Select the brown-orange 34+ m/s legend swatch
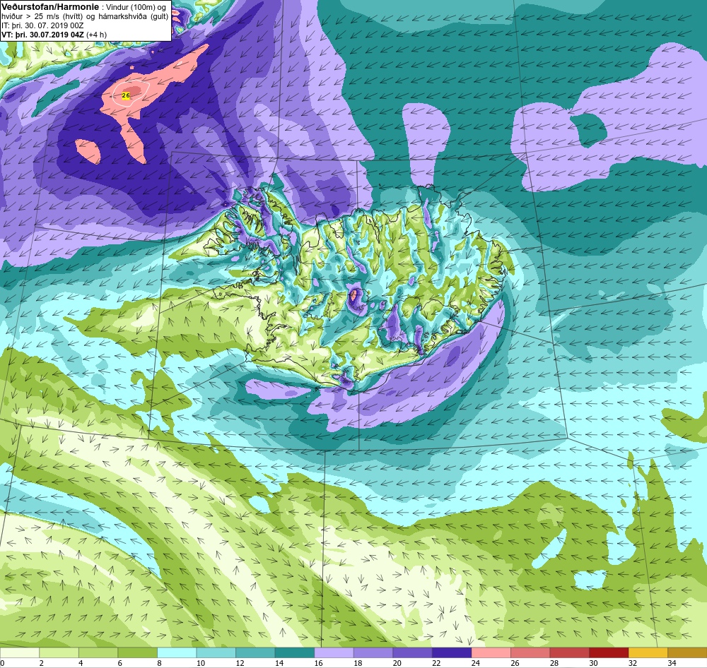This screenshot has height=668, width=707. point(686,652)
